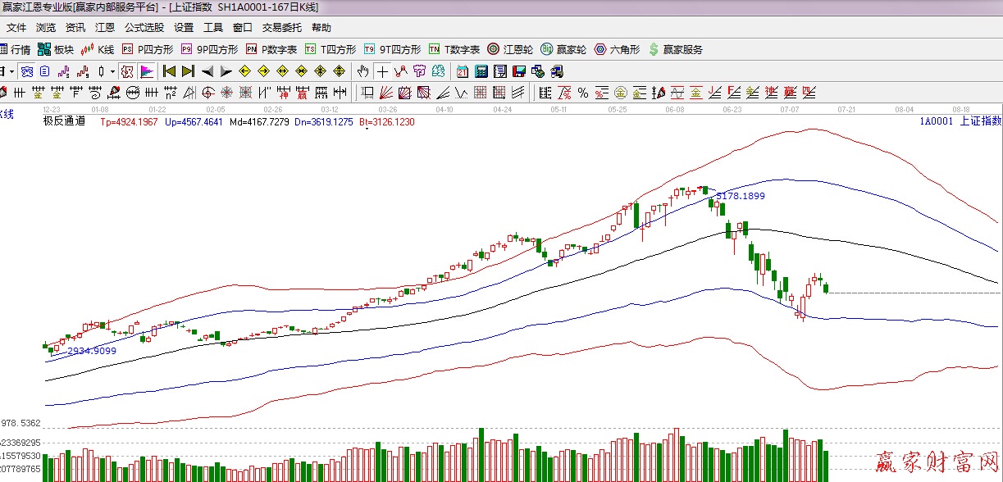
Task: Select the hand pan tool icon
Action: click(x=363, y=70)
